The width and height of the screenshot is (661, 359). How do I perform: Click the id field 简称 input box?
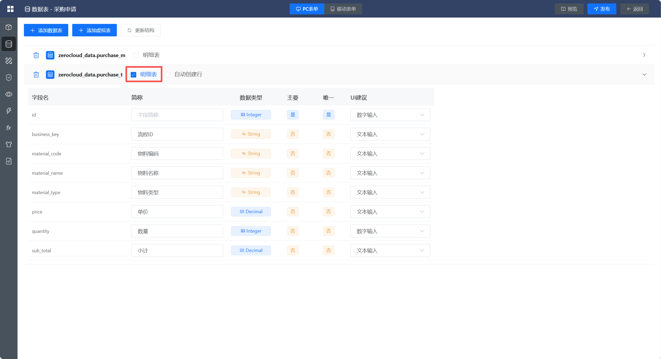coord(177,115)
